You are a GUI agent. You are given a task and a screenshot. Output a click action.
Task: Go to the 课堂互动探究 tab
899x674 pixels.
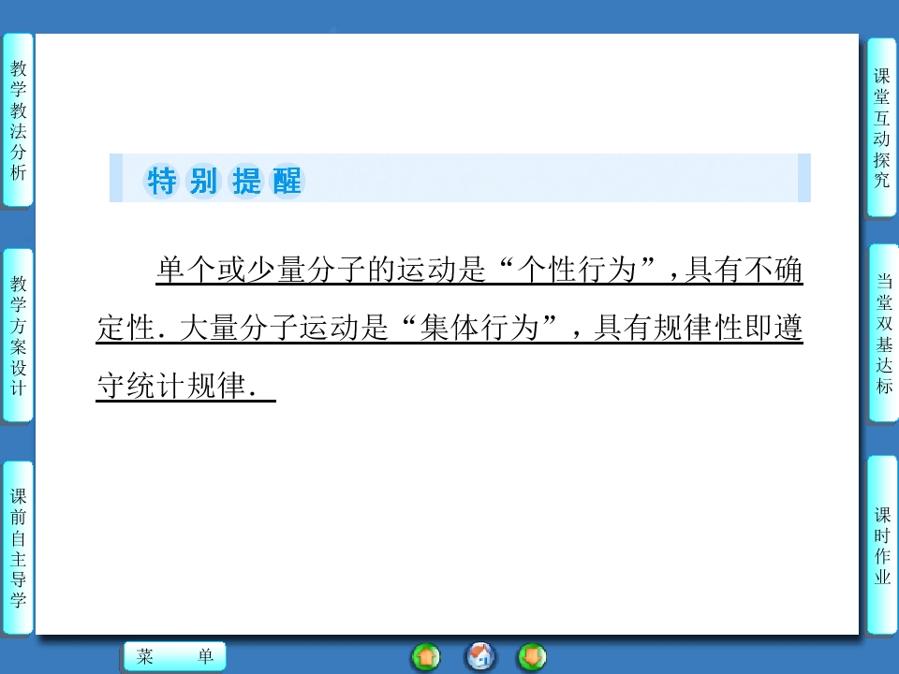pos(882,127)
